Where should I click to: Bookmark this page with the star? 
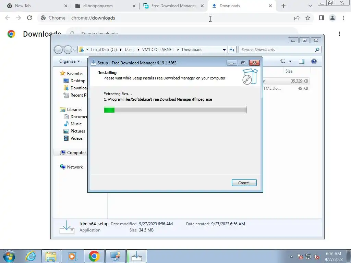[x=308, y=18]
